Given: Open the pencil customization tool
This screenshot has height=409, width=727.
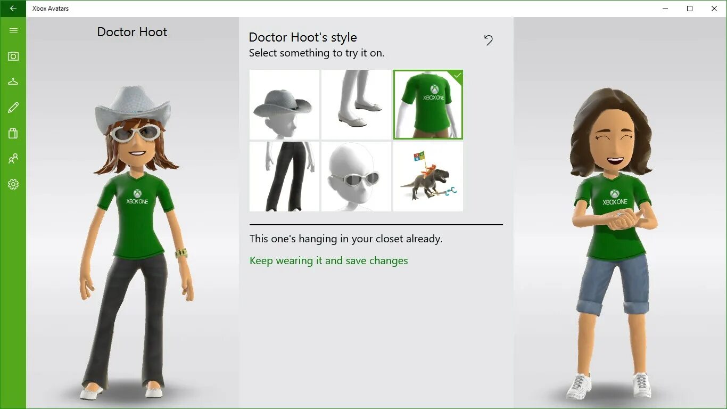Looking at the screenshot, I should coord(13,107).
